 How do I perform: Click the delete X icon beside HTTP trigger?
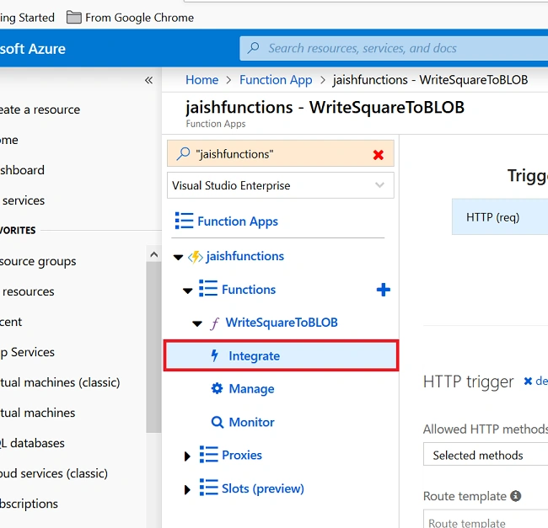point(528,381)
